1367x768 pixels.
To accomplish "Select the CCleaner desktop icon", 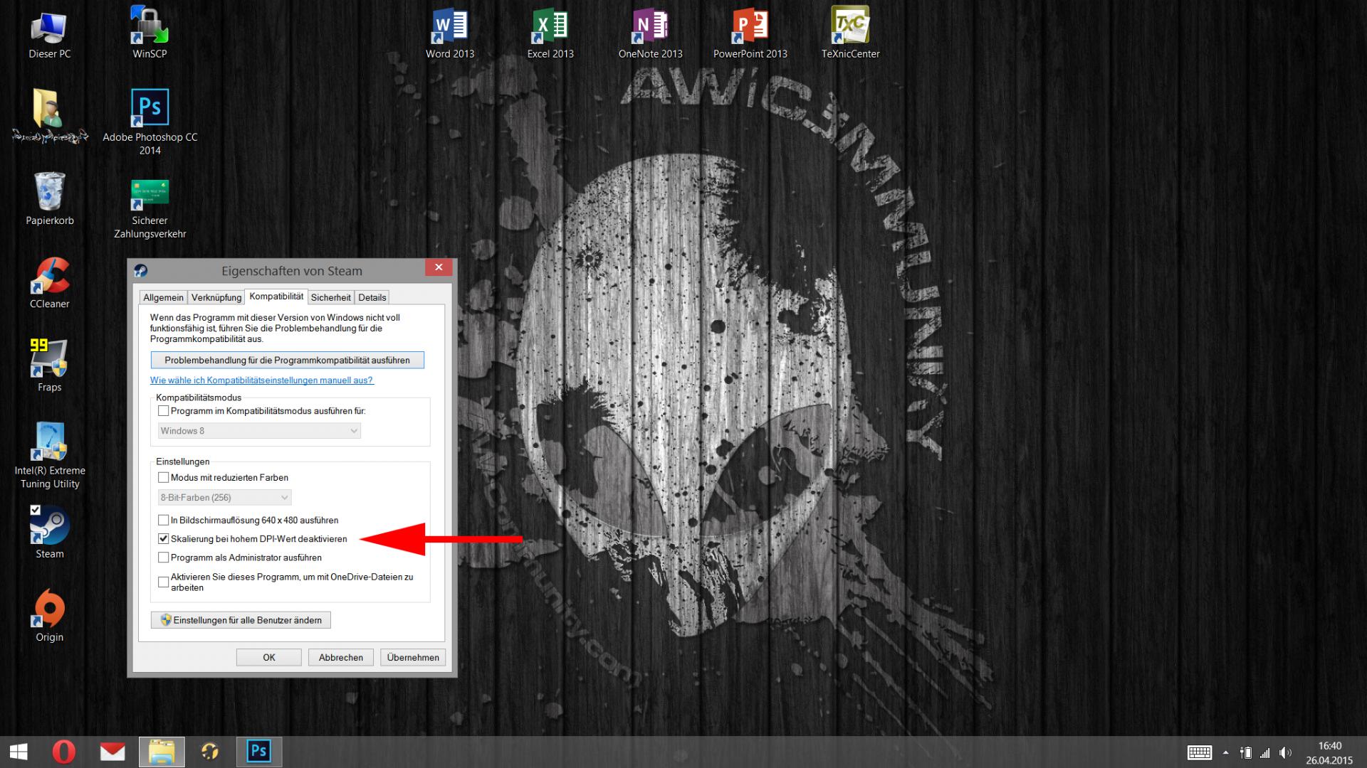I will (x=49, y=282).
